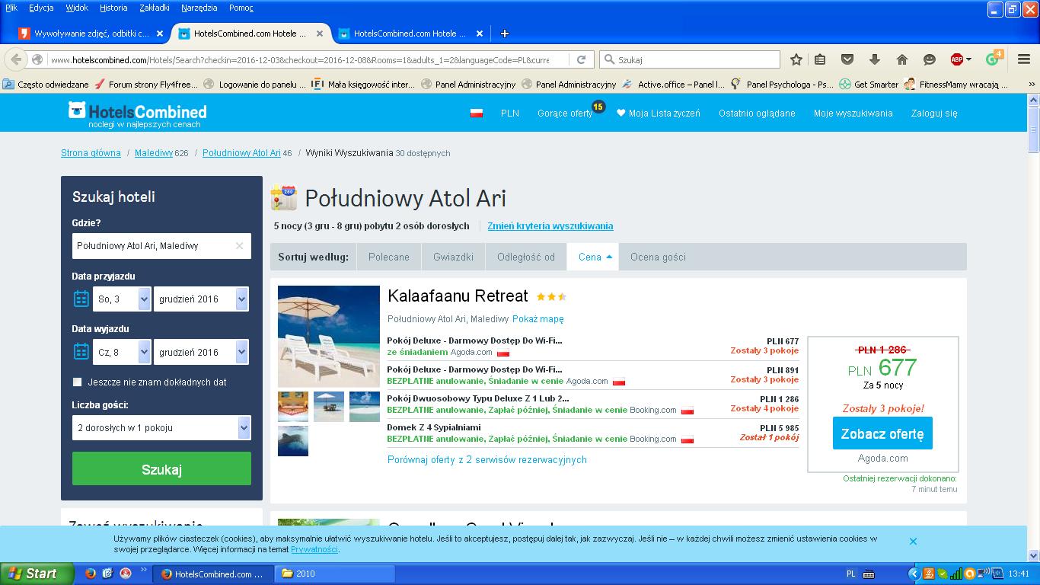1040x585 pixels.
Task: Open the arrival day dropdown So, 3
Action: tap(122, 299)
